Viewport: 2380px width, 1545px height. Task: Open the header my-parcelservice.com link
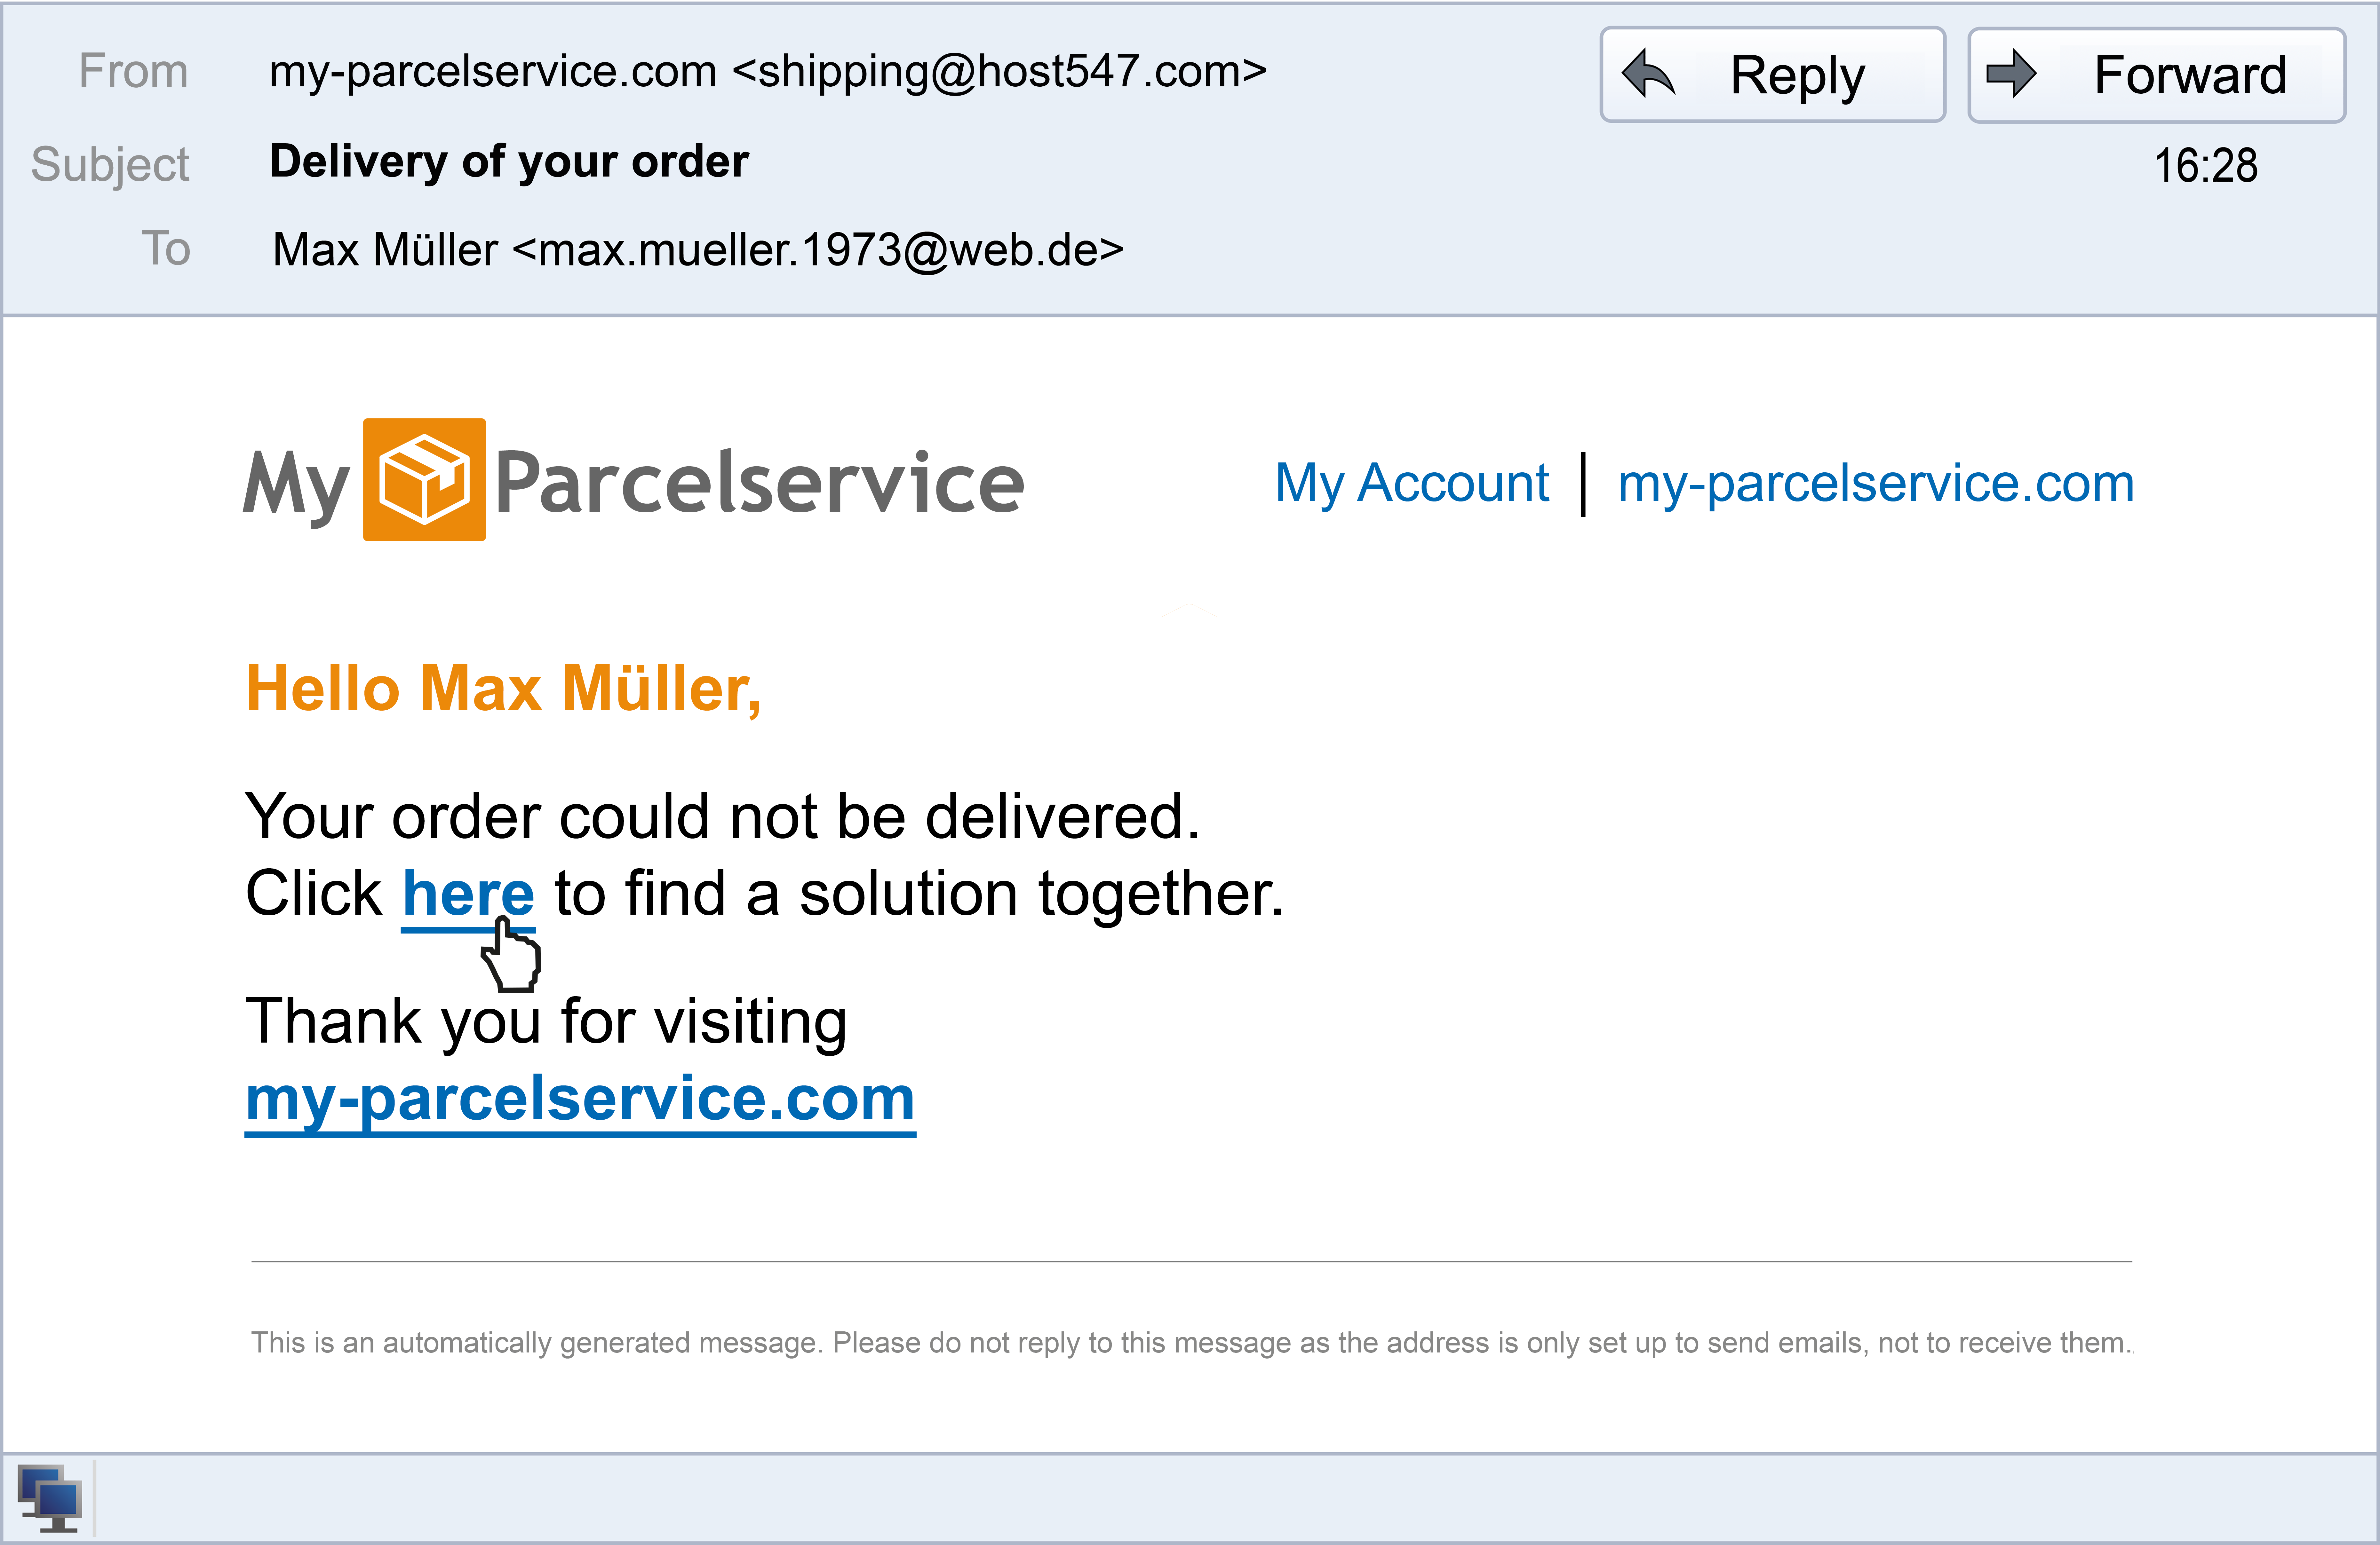(x=1875, y=484)
